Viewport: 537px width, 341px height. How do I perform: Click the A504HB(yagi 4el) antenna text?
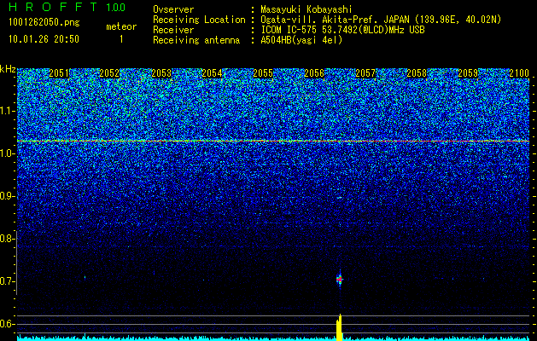click(301, 40)
